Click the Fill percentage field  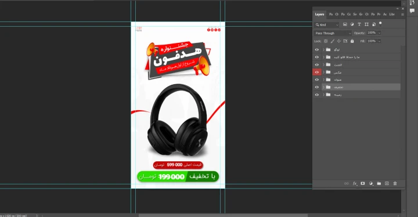pyautogui.click(x=372, y=41)
